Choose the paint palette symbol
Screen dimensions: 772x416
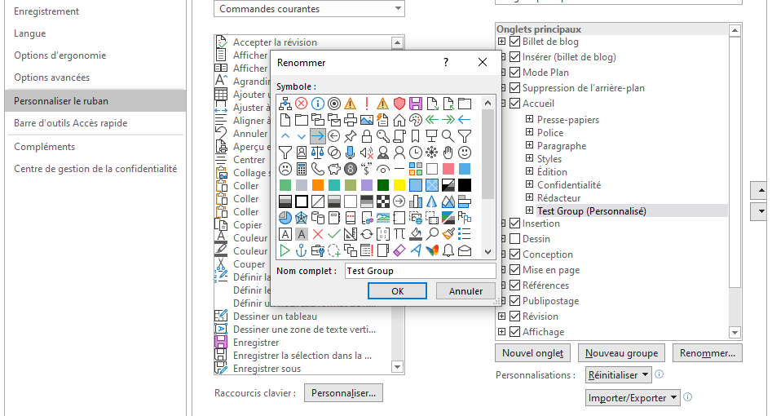pyautogui.click(x=416, y=120)
